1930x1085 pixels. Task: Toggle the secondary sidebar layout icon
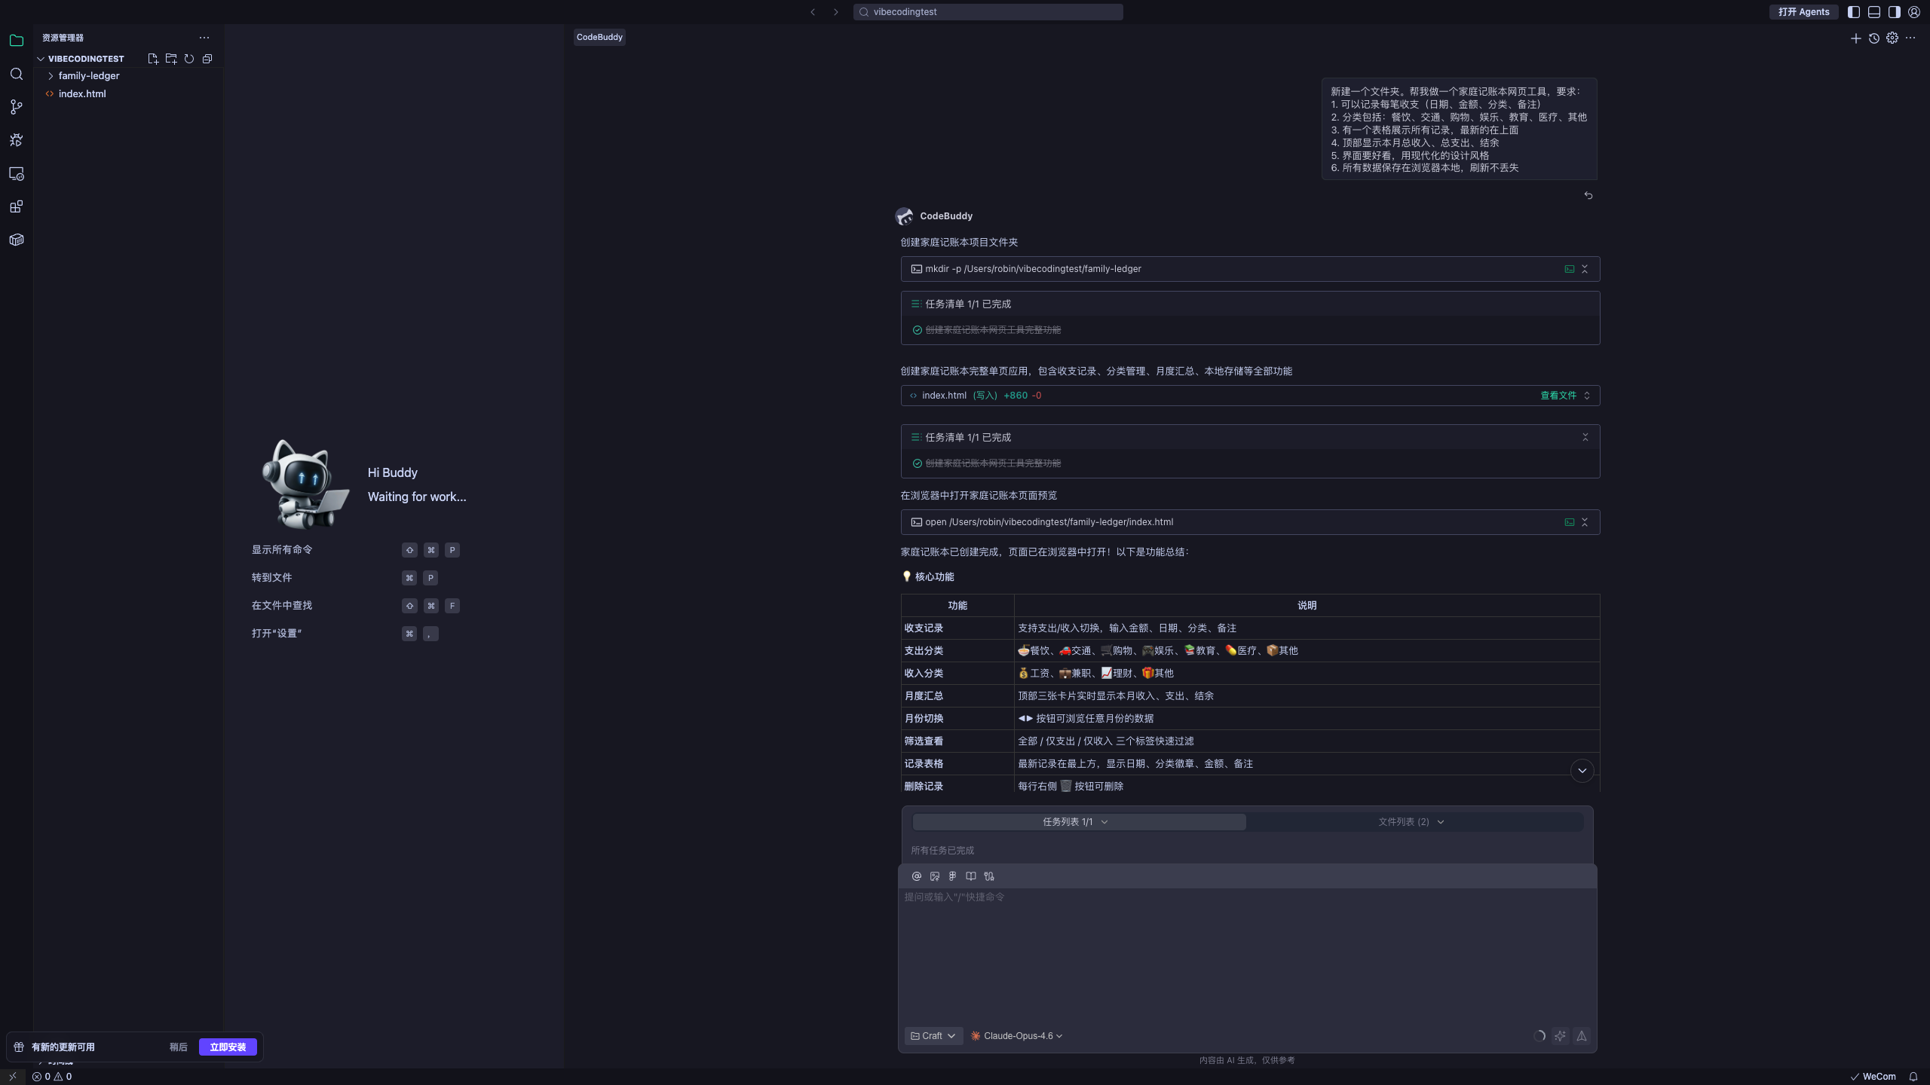1895,12
